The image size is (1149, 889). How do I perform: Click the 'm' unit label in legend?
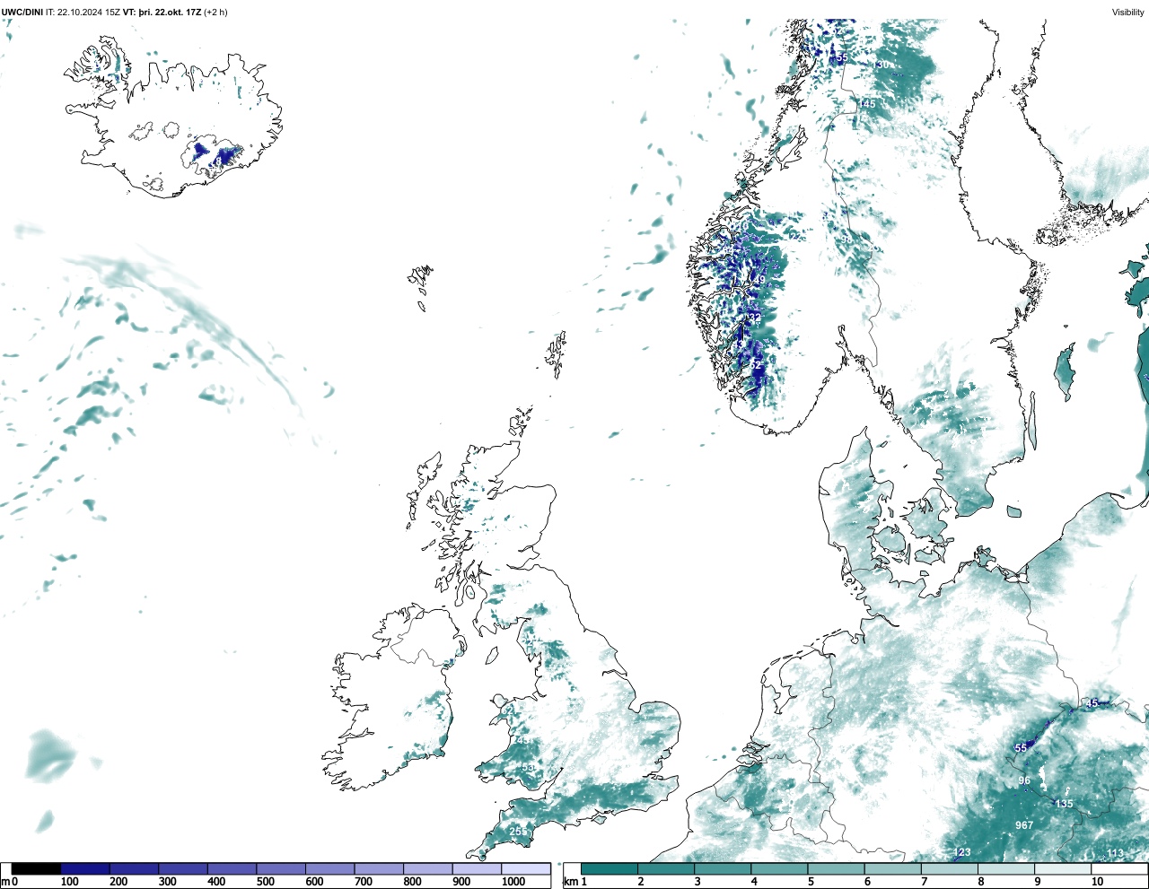(x=5, y=882)
